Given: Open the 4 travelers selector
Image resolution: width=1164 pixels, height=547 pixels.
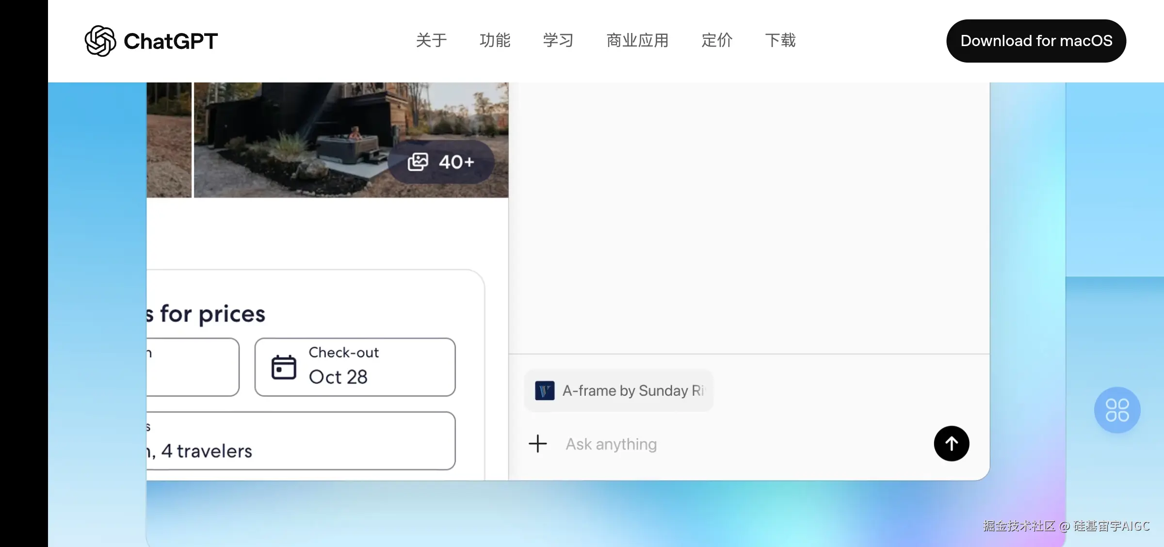Looking at the screenshot, I should (x=301, y=441).
